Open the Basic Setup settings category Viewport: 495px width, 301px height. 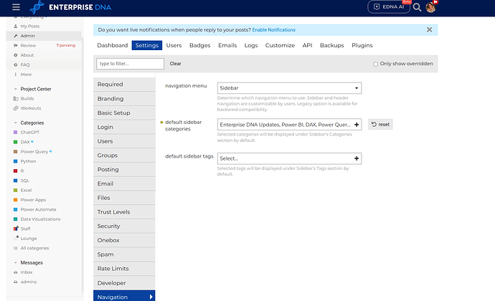click(x=124, y=113)
